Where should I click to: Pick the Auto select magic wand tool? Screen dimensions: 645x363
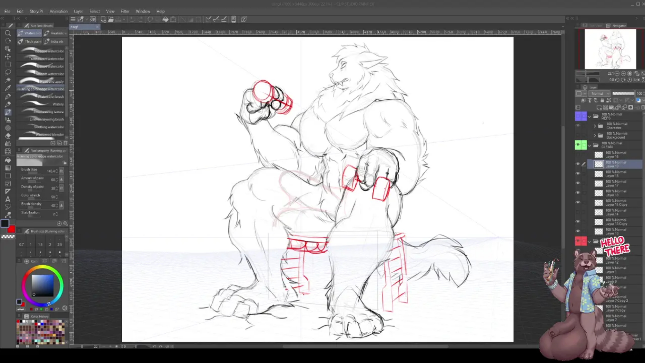click(8, 80)
